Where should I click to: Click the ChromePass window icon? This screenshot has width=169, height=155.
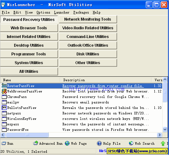click(4, 97)
